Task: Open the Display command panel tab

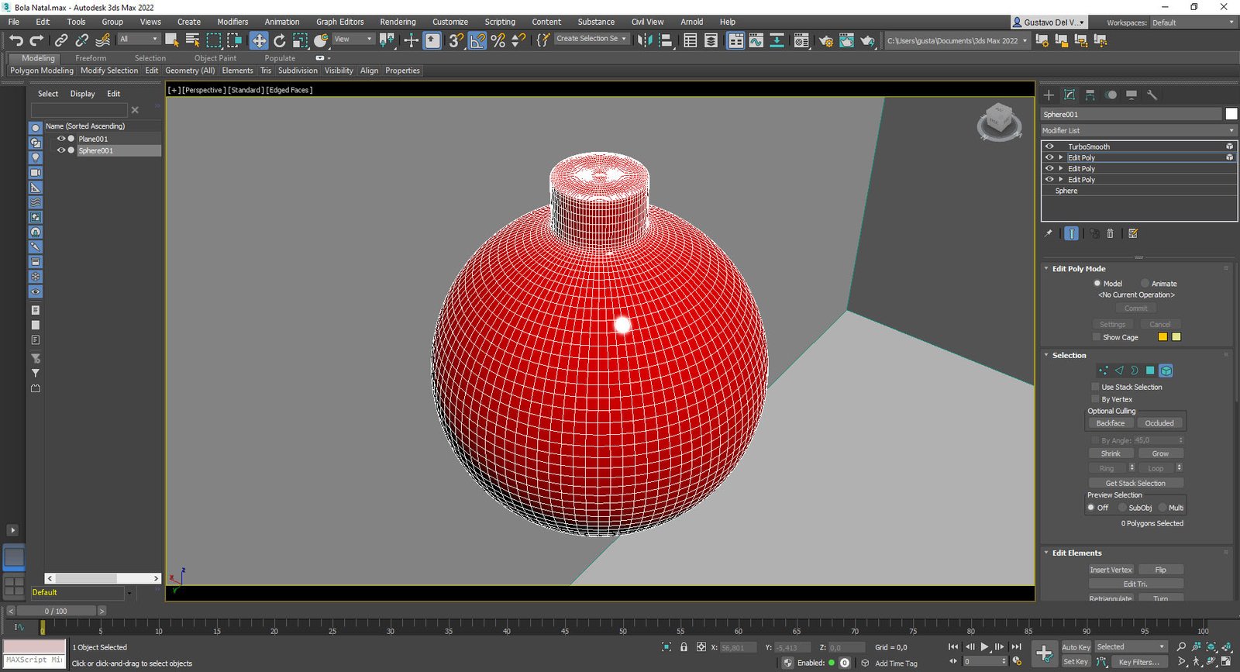Action: click(x=1131, y=95)
